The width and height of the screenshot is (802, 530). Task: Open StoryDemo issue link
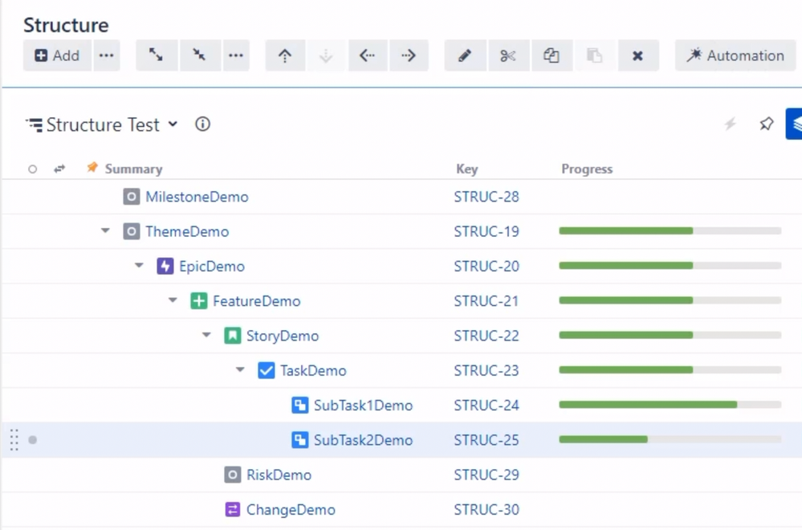pos(283,336)
